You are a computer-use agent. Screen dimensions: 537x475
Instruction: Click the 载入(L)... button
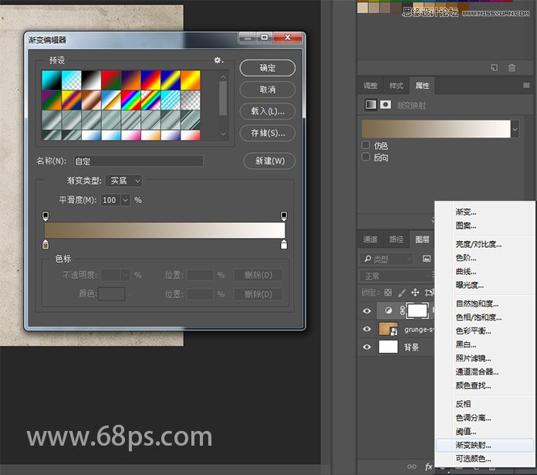pyautogui.click(x=267, y=111)
